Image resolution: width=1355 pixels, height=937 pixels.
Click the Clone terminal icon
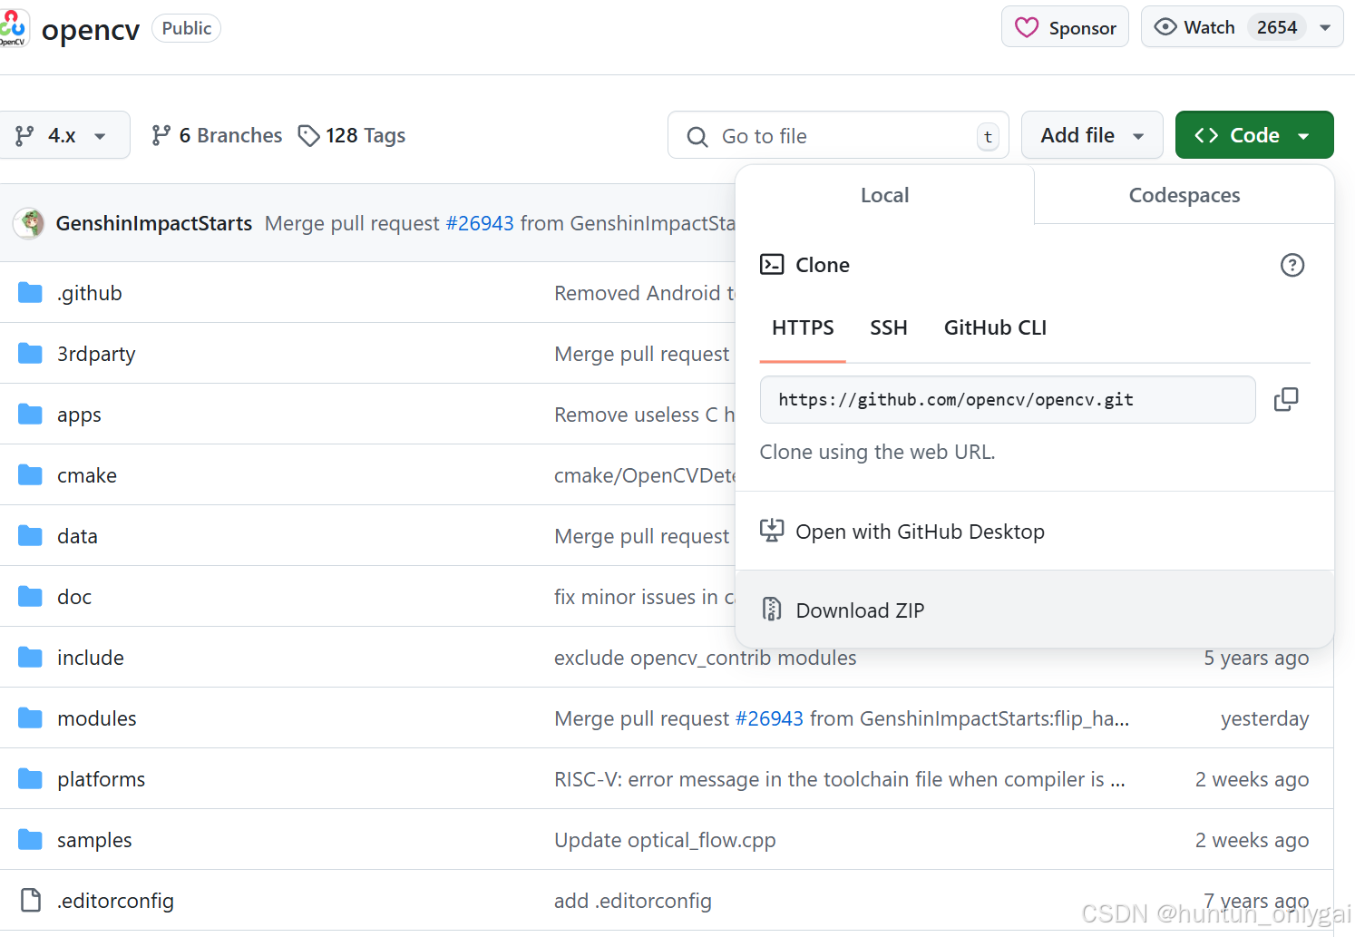point(772,264)
